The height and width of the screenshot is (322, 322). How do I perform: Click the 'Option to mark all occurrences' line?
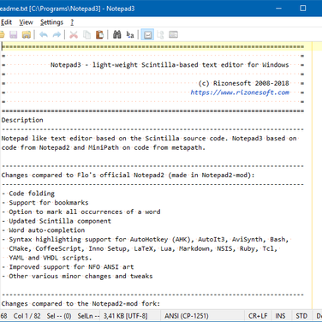tap(81, 212)
